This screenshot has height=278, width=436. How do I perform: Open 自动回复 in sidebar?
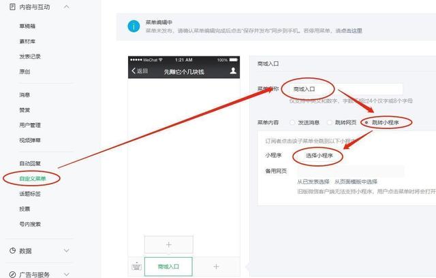pos(30,163)
